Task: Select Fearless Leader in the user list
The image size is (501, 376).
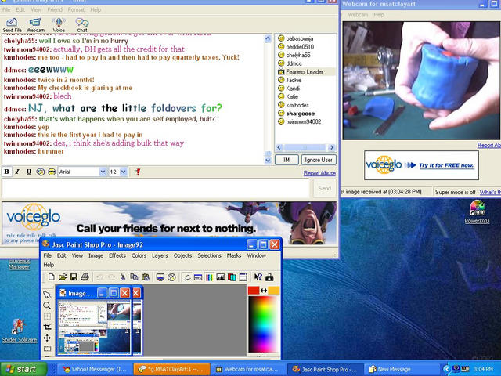Action: [305, 71]
